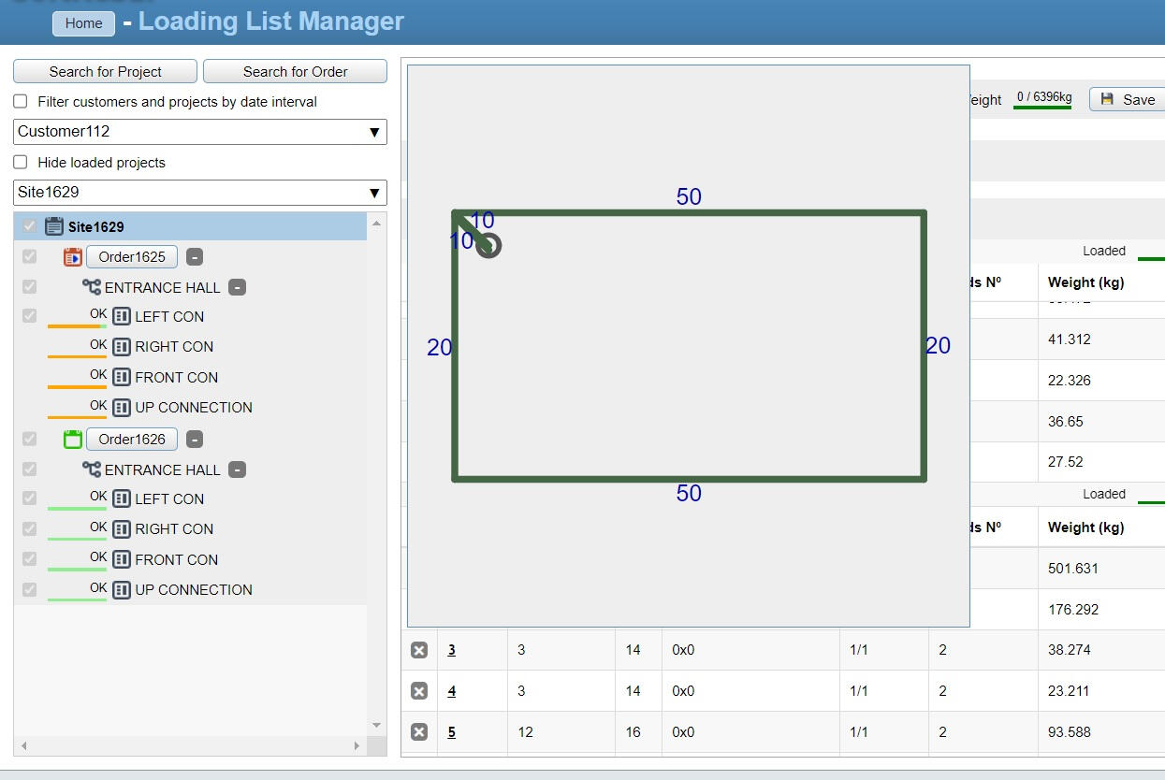Open the item number 4 link

click(452, 691)
